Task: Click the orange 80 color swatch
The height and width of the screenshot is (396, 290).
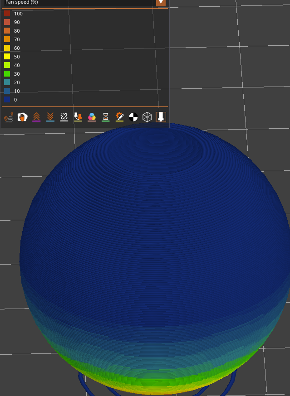Action: [x=7, y=31]
